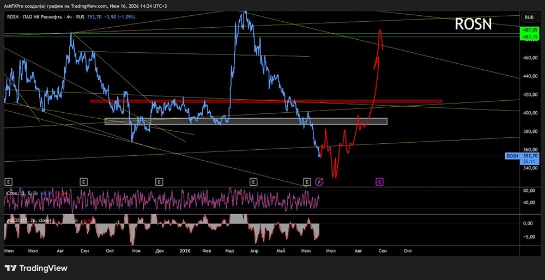Click the Май month label on time axis
Viewport: 545px width, 280px height.
[x=280, y=251]
